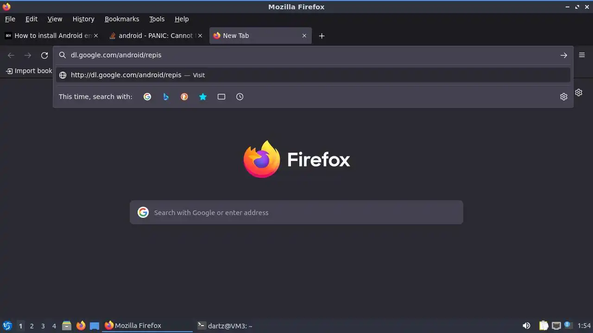Switch to virtual desktop 2
The image size is (593, 333).
coord(32,326)
